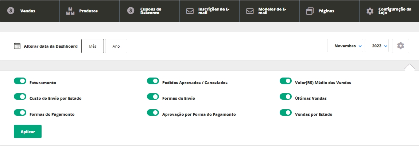Click the Inscrições de E-mail envelope icon
The height and width of the screenshot is (146, 419).
tap(190, 11)
